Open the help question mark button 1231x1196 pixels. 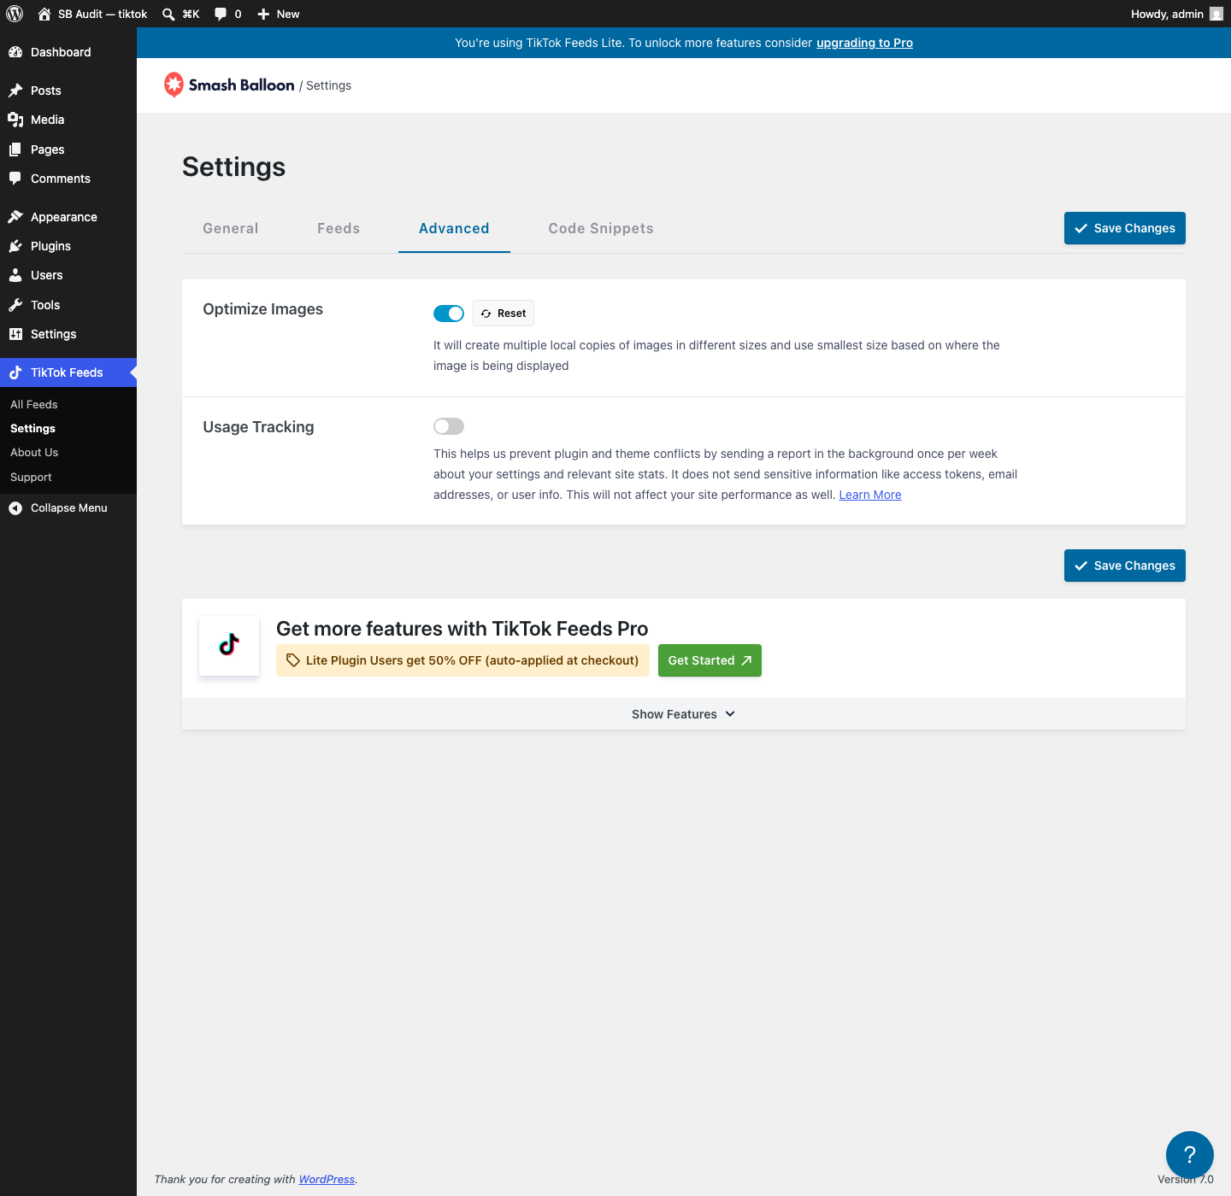coord(1190,1155)
